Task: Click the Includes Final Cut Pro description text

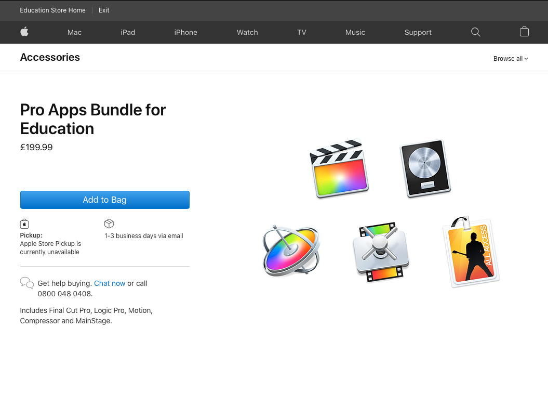Action: tap(86, 316)
